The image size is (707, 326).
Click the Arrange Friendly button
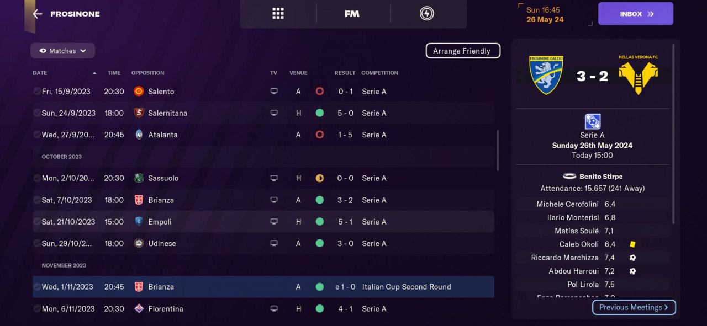[462, 51]
